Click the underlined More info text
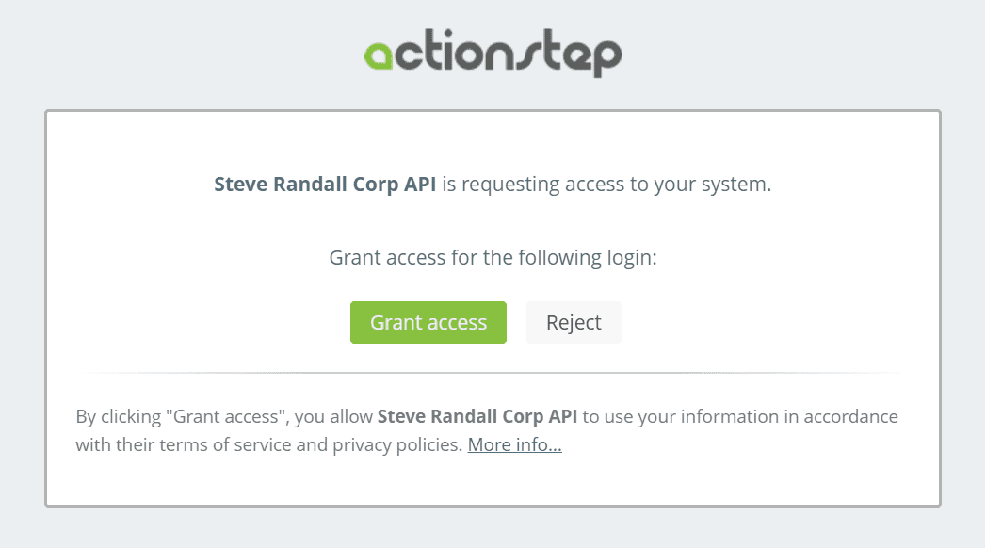Screen dimensions: 986x548 pyautogui.click(x=513, y=444)
